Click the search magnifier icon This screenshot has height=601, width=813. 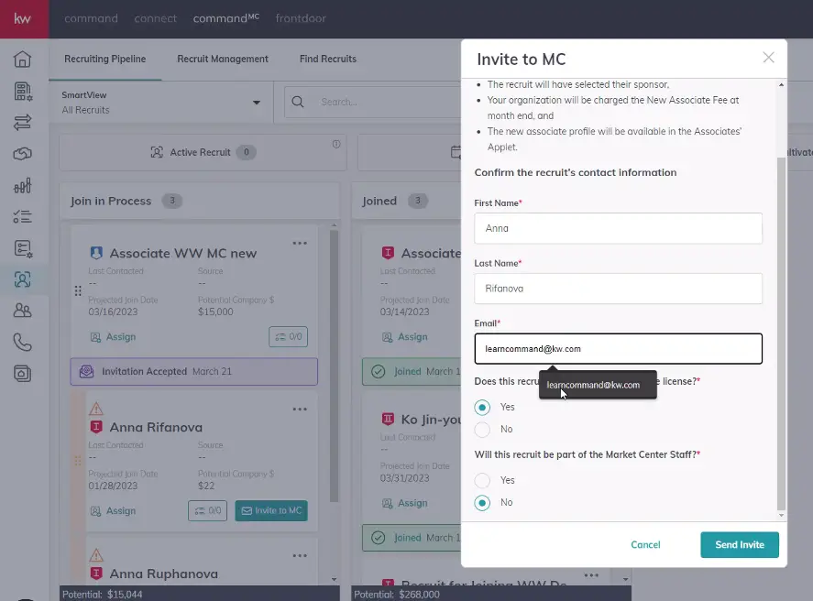[x=298, y=102]
